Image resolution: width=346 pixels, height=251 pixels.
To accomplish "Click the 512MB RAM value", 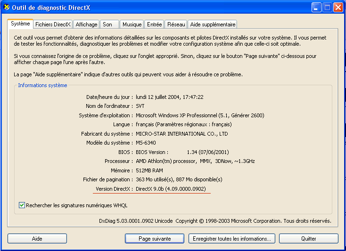I will [149, 170].
